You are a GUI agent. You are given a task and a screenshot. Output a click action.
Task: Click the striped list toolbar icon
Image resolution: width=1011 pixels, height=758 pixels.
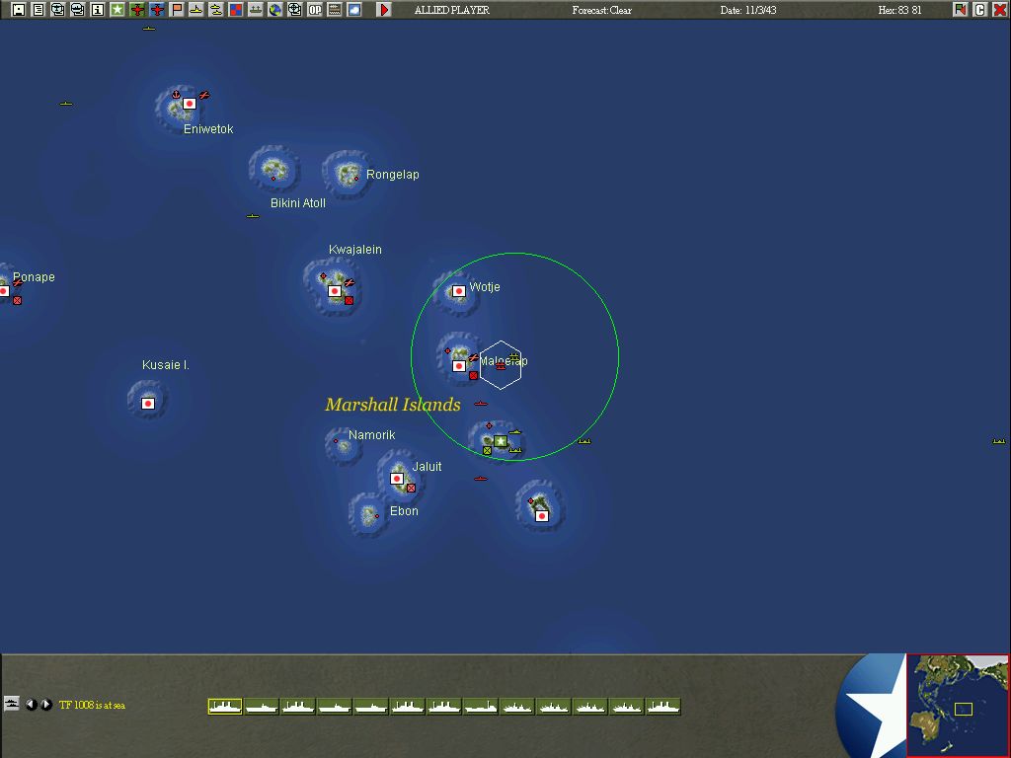[x=335, y=10]
